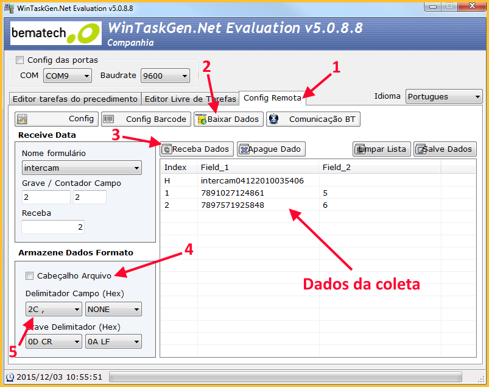489x387 pixels.
Task: Click the icon on Receba Dados button
Action: (167, 149)
